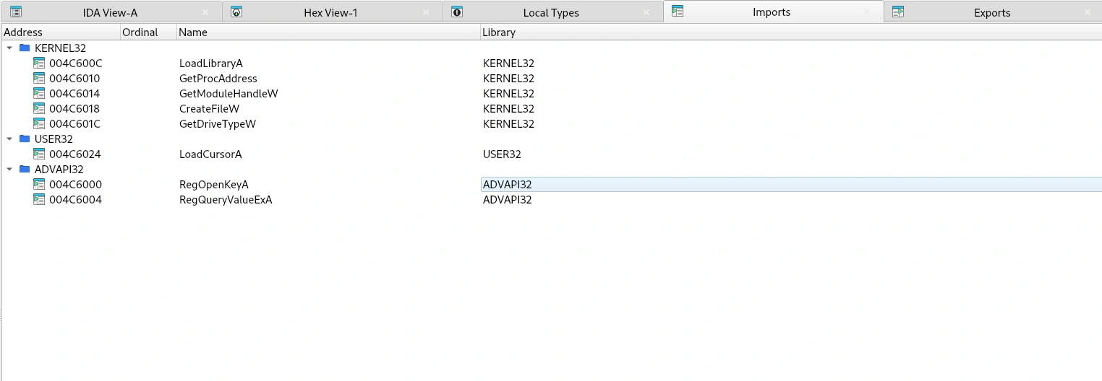Click the GetProcAddress import name
Image resolution: width=1102 pixels, height=381 pixels.
[218, 78]
